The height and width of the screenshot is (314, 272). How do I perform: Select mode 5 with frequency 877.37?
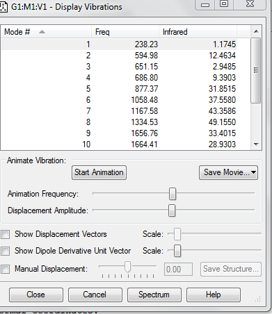[x=119, y=89]
